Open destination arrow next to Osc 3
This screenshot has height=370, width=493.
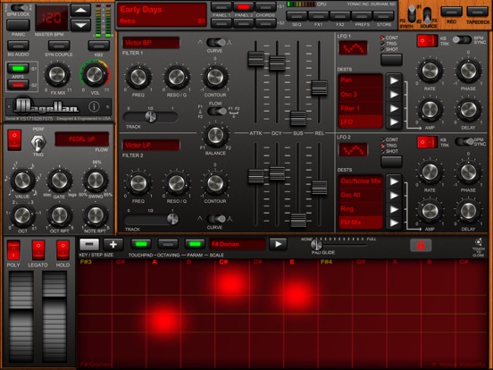[394, 95]
